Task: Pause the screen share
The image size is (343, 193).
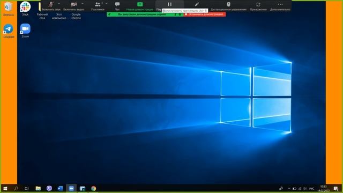Action: point(169,4)
